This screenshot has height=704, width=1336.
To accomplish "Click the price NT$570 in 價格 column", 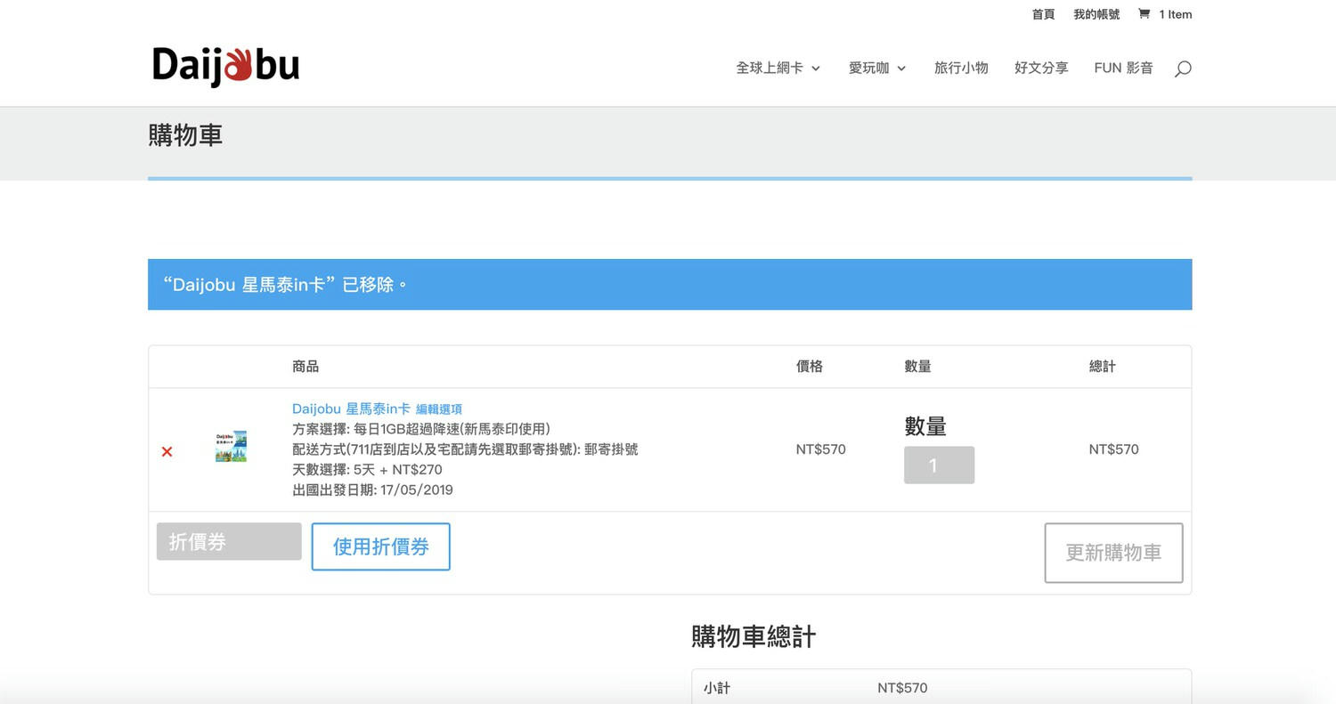I will click(820, 449).
